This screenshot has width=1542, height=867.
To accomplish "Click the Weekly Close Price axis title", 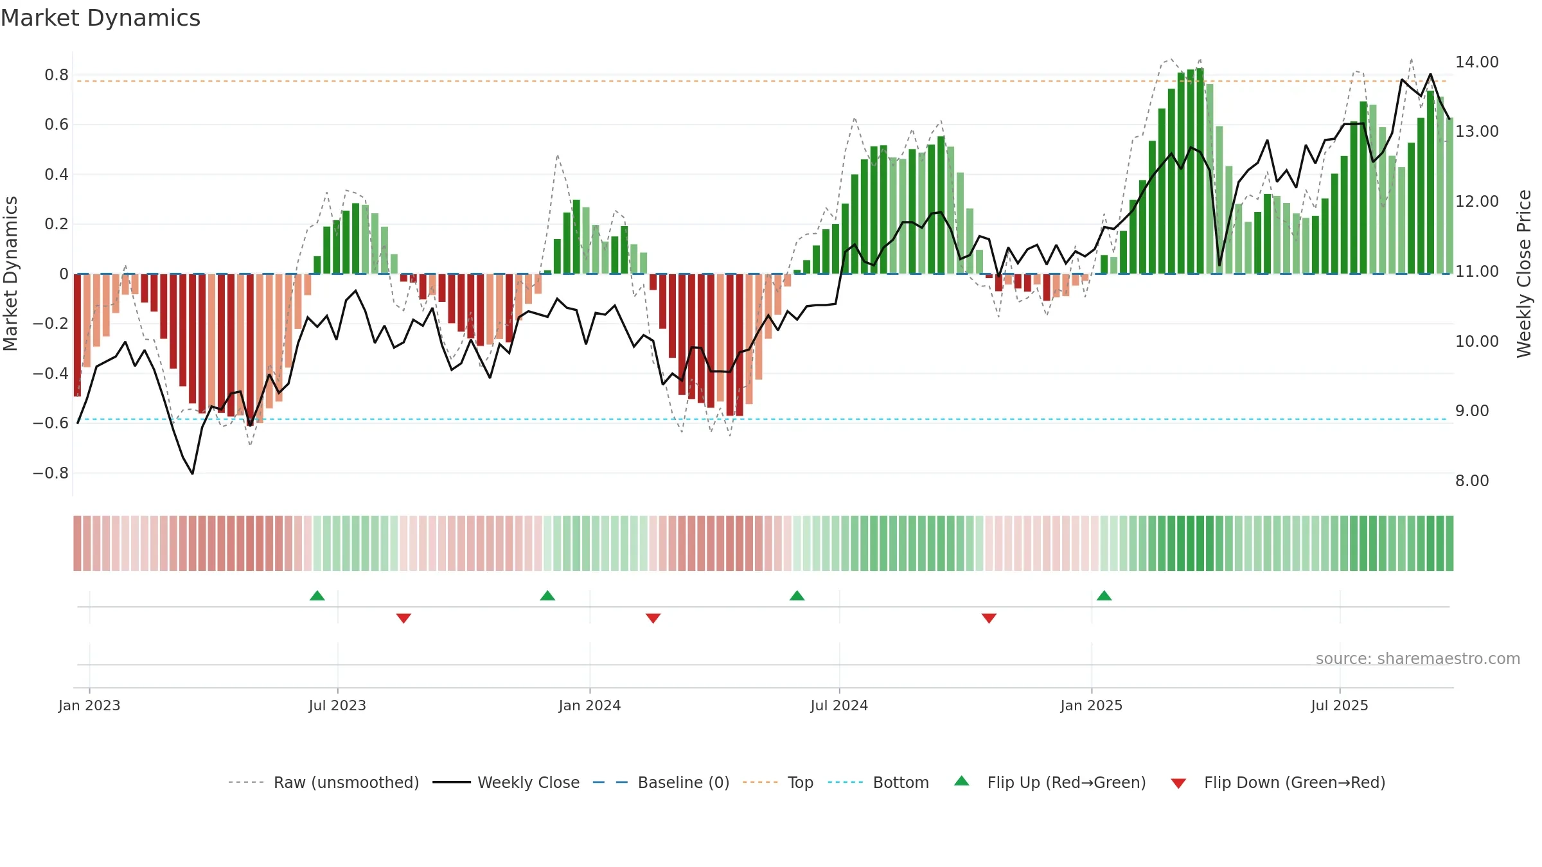I will [1524, 274].
